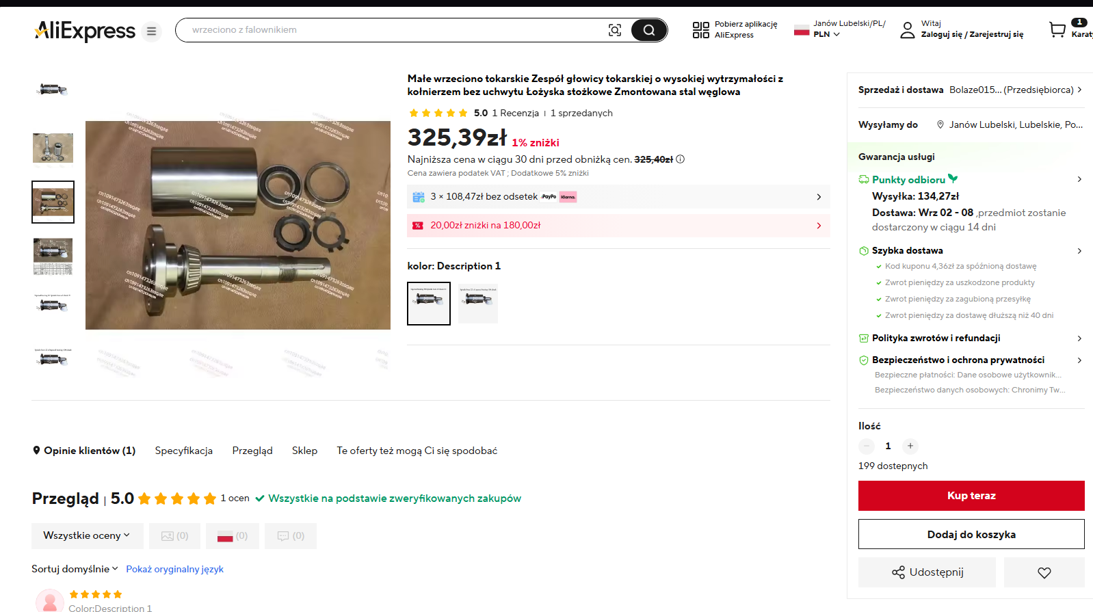
Task: Click the QR code app download icon
Action: click(700, 29)
